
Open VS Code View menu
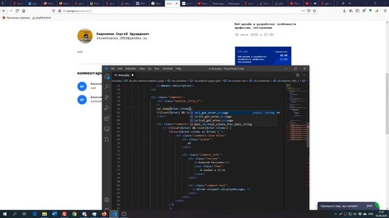pyautogui.click(x=142, y=68)
